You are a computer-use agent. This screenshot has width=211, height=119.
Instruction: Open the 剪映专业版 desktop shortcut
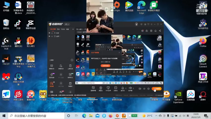point(31,25)
